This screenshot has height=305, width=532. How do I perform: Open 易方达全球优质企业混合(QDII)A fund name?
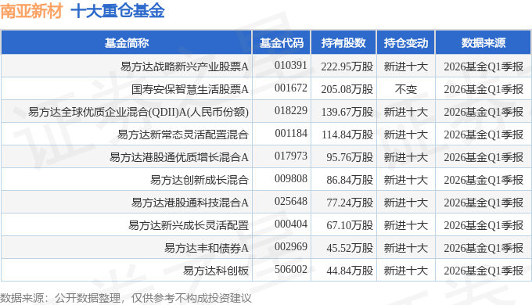(138, 112)
